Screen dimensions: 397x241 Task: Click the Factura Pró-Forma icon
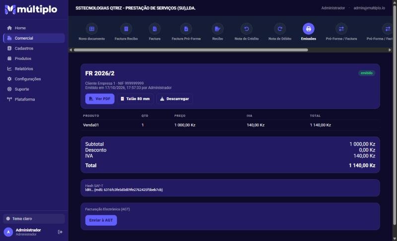click(186, 29)
